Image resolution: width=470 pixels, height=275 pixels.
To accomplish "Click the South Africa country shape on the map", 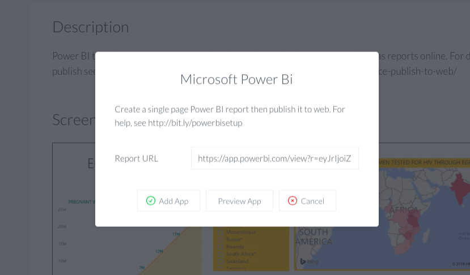I will (x=400, y=247).
